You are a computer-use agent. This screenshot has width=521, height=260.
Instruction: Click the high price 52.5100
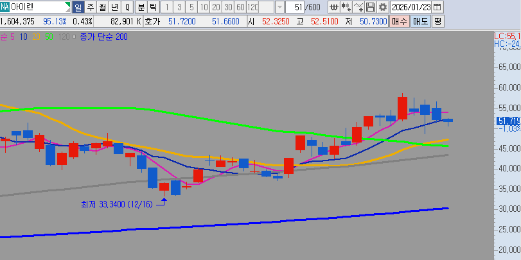tap(324, 22)
